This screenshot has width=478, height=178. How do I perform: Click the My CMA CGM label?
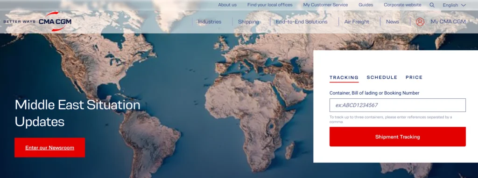(x=448, y=21)
